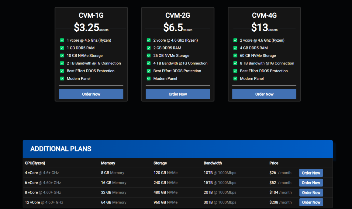Click CVM-4G Best Effort DDOS checkmark
Screen dimensions: 352x209
(x=235, y=71)
